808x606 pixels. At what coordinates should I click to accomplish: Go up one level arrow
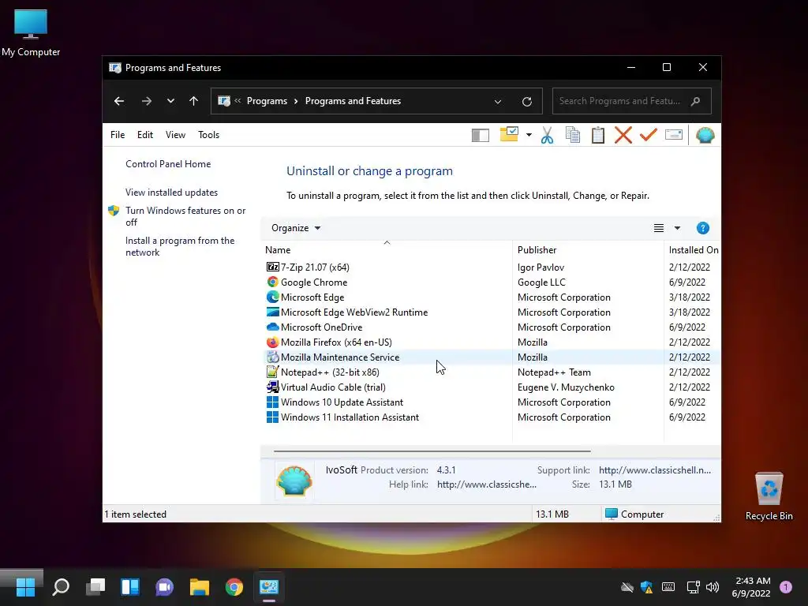[x=194, y=101]
